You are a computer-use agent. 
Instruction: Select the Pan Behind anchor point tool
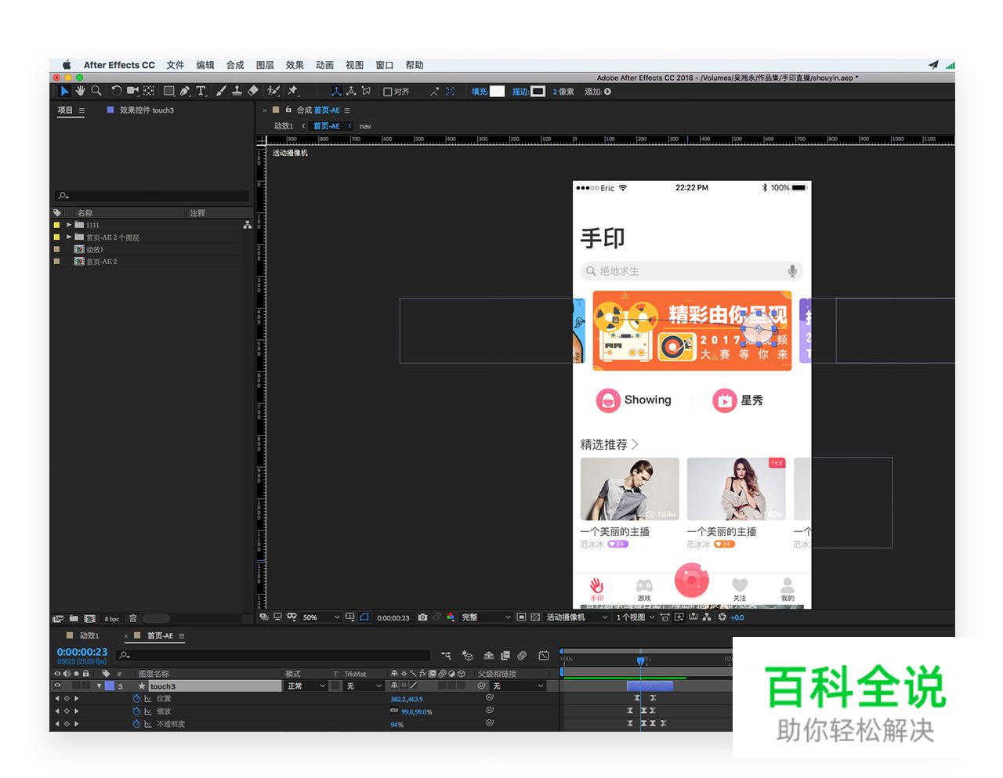click(149, 91)
